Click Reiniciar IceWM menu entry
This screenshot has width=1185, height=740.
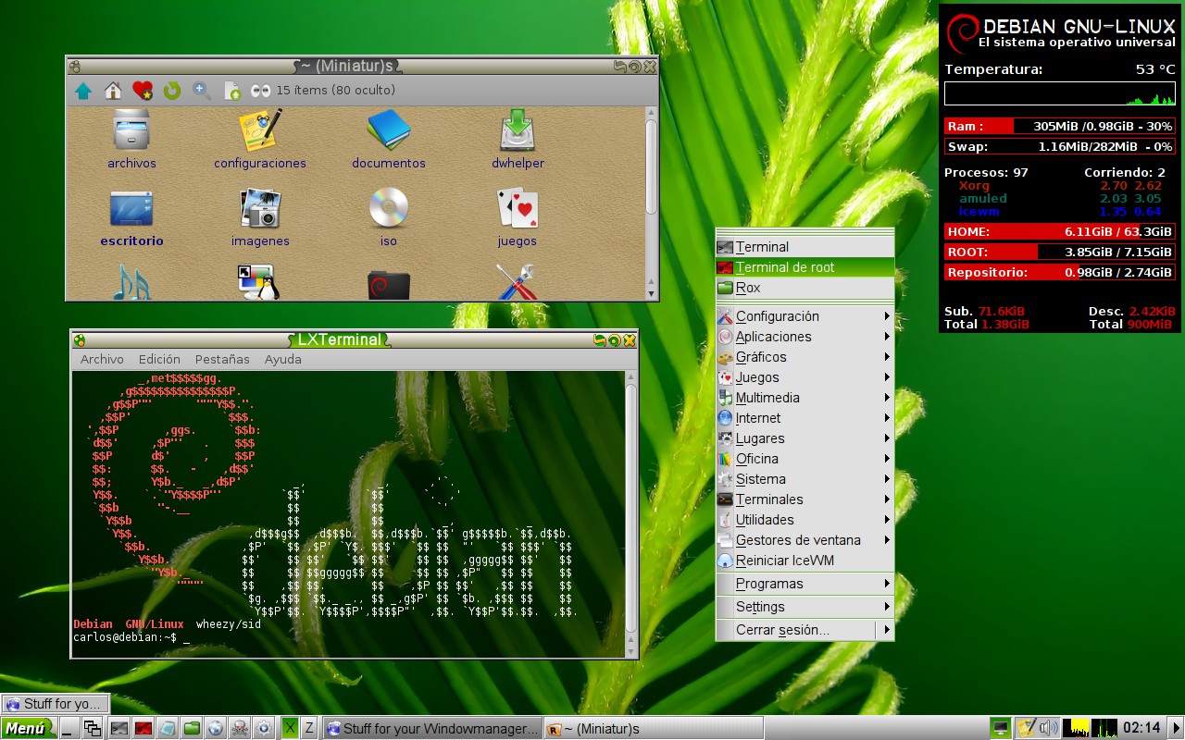click(805, 561)
